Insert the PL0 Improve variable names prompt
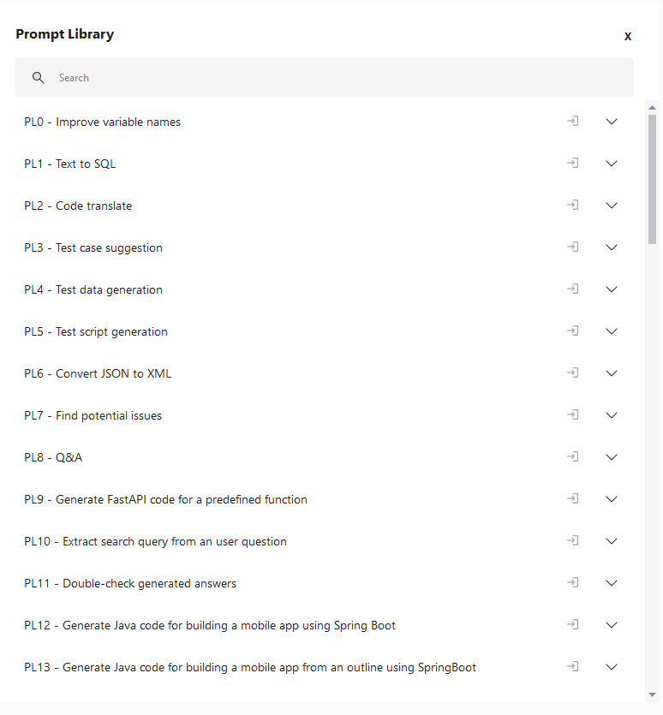 (x=573, y=121)
